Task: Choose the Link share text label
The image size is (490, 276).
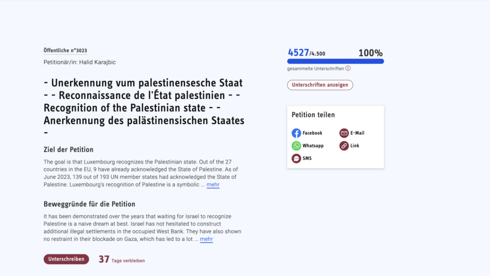Action: [355, 146]
